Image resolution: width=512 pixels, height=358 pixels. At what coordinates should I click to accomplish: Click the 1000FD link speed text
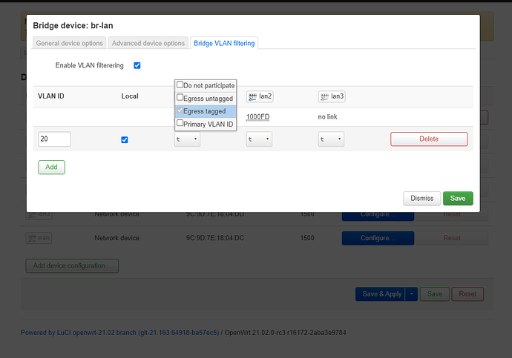(257, 116)
